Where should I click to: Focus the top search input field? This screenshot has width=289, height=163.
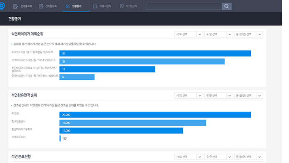click(184, 6)
